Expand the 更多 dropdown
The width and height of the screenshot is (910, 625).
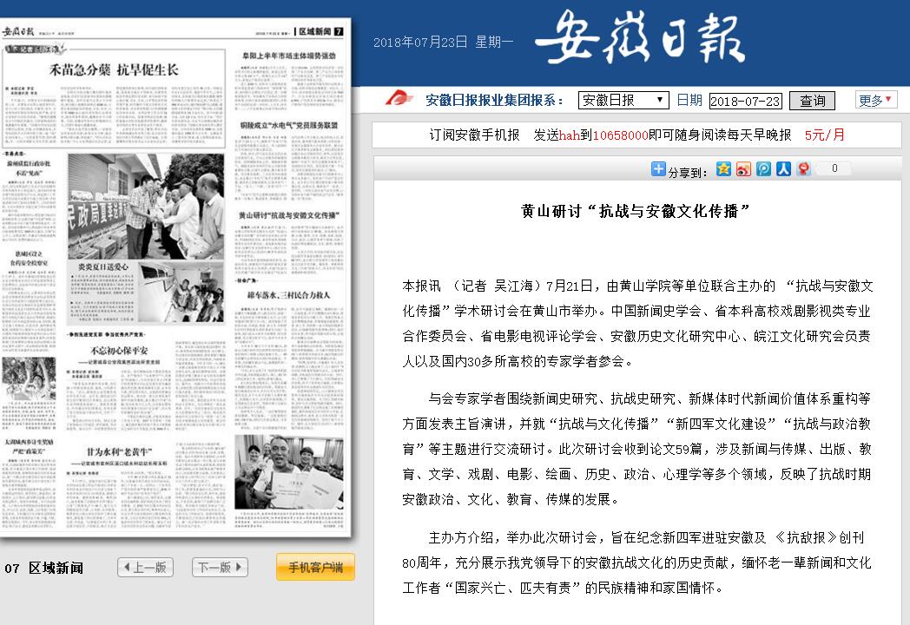pyautogui.click(x=876, y=100)
